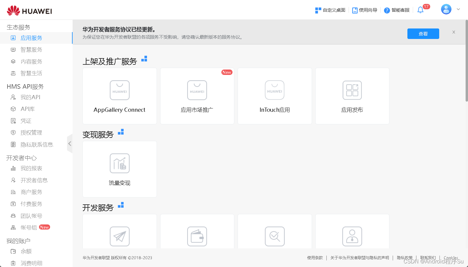Click the InTouch应用 label
This screenshot has width=468, height=267.
tap(274, 110)
